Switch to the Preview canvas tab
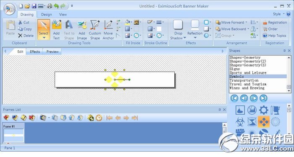Viewport: 294px width, 157px height. click(x=52, y=51)
